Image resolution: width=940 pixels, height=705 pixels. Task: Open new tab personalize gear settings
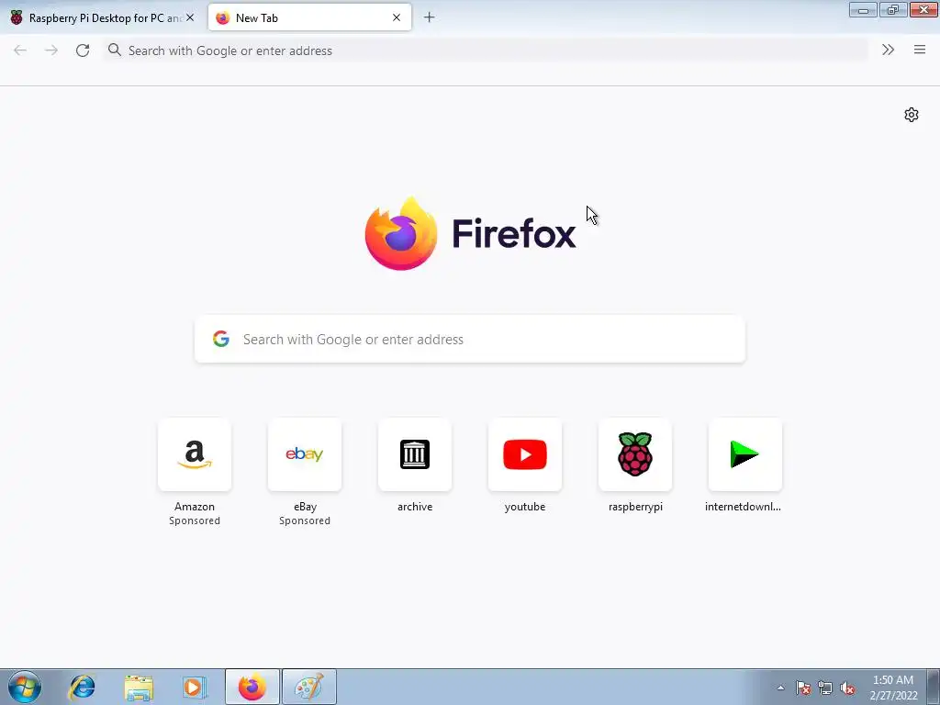(912, 115)
